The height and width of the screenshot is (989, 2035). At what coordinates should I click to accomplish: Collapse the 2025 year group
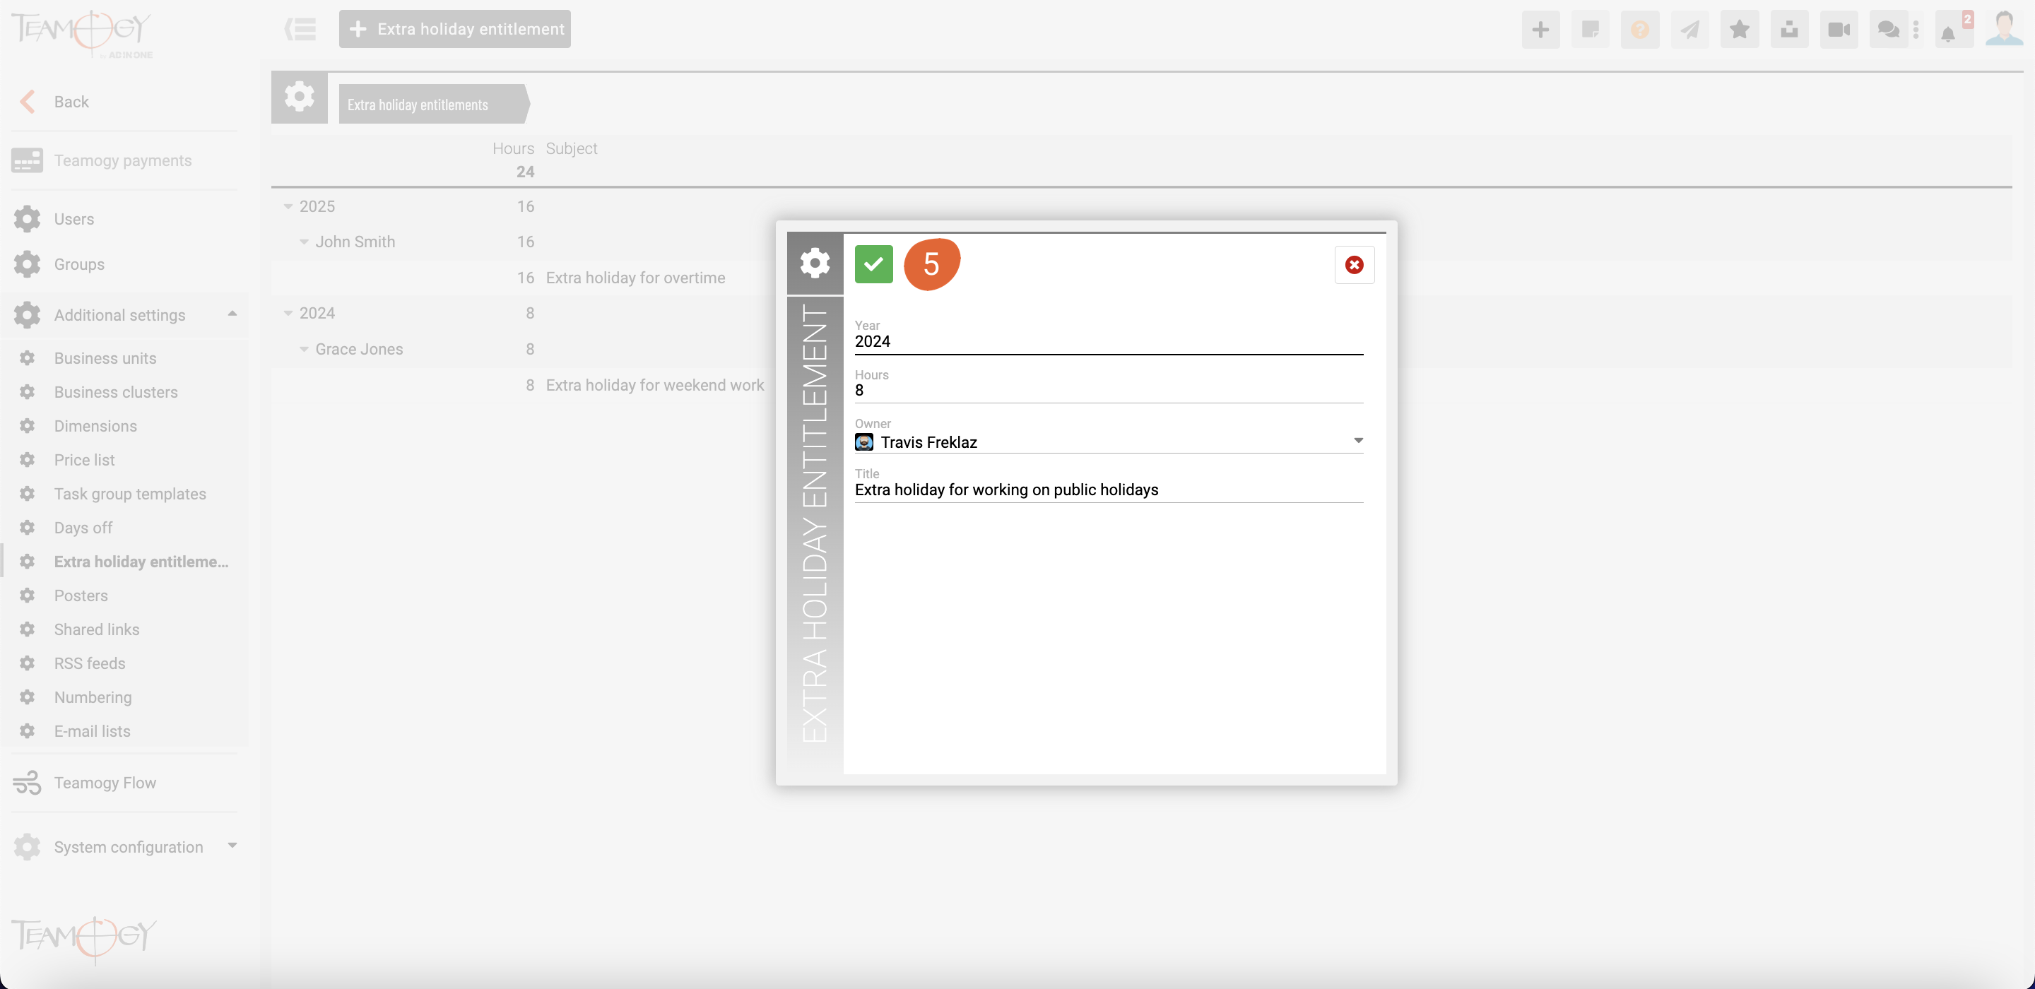click(288, 206)
